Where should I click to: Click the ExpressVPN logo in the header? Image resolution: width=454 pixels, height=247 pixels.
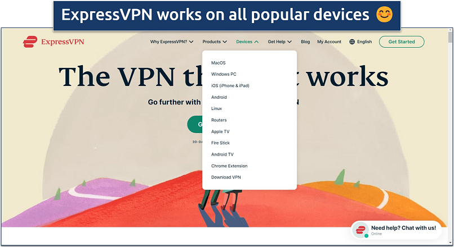(54, 42)
